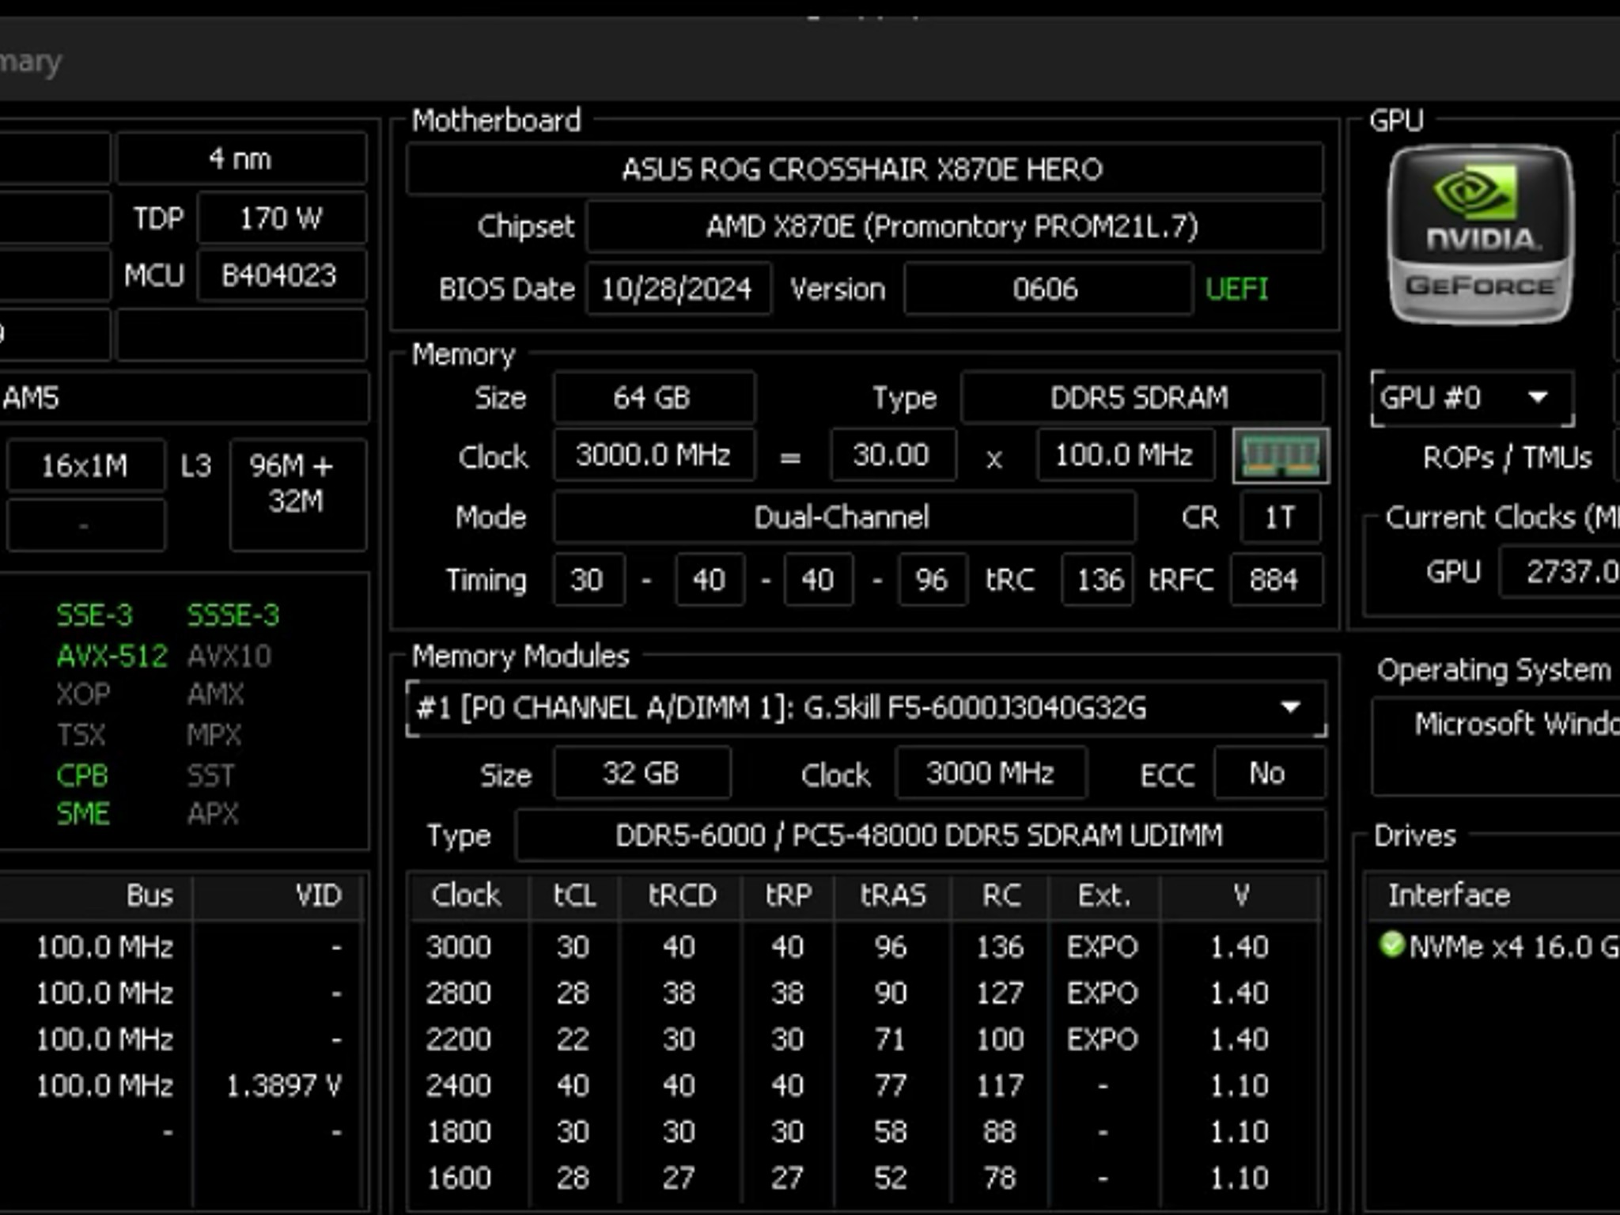1620x1215 pixels.
Task: Click the Microsoft Windows operating system field
Action: [x=1497, y=746]
